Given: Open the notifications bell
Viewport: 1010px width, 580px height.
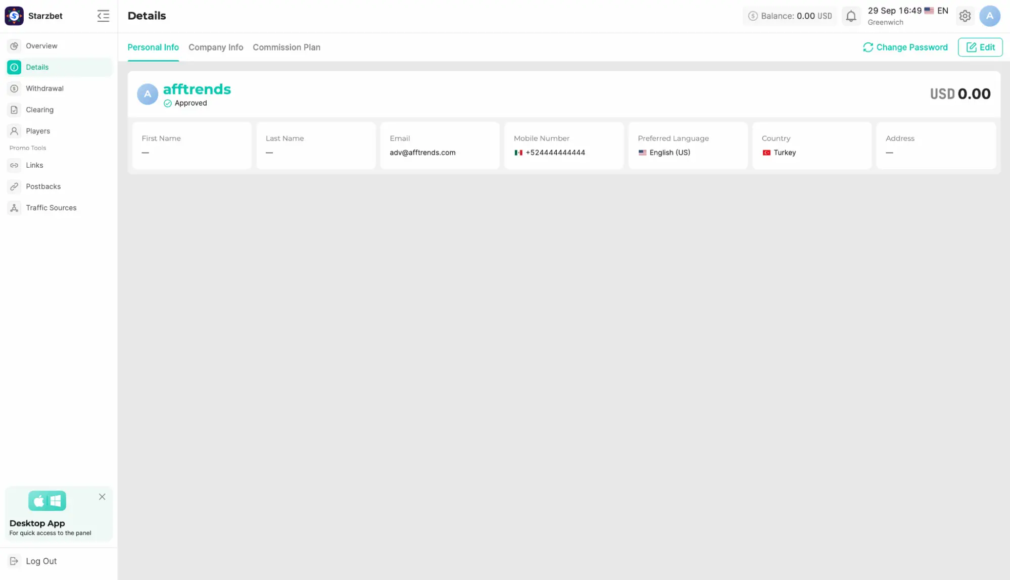Looking at the screenshot, I should [x=851, y=16].
